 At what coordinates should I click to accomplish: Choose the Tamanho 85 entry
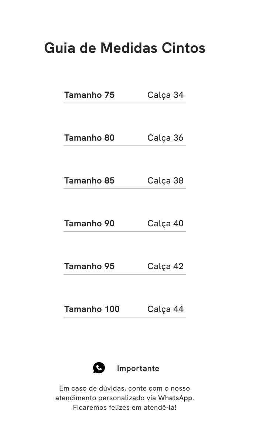click(x=89, y=181)
